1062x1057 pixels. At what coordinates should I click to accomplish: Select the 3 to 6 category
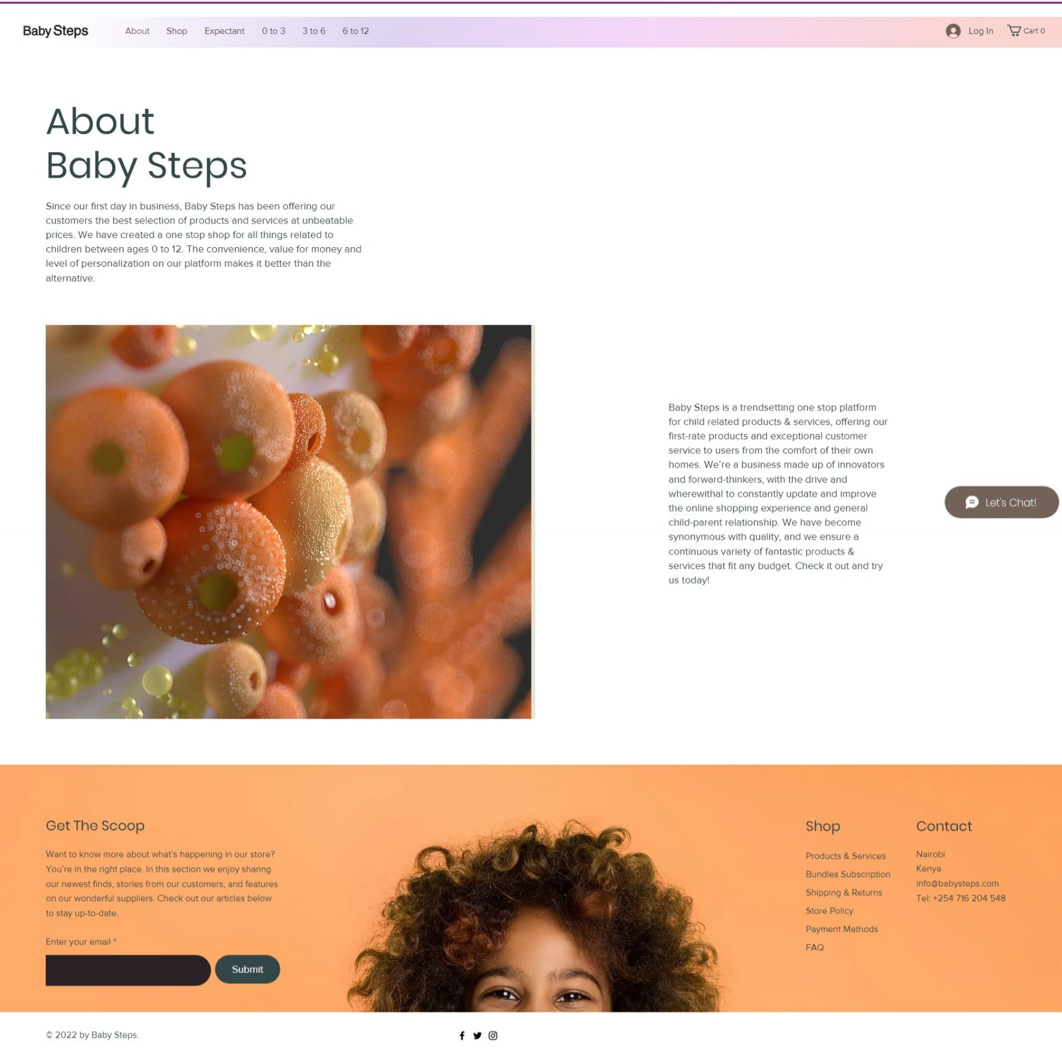(314, 31)
